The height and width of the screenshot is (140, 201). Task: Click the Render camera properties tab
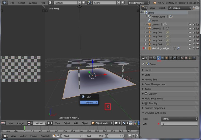(x=151, y=58)
